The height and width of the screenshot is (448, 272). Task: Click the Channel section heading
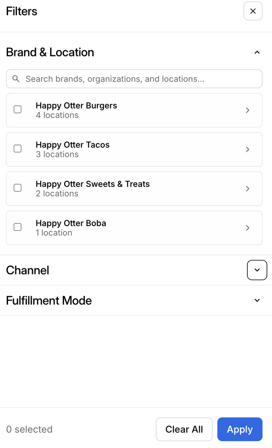click(28, 270)
